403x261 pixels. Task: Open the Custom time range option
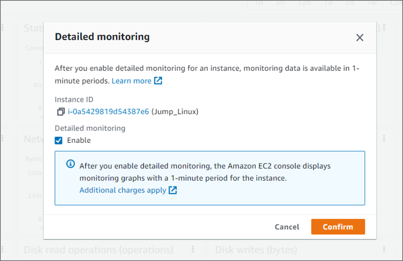tap(396, 3)
